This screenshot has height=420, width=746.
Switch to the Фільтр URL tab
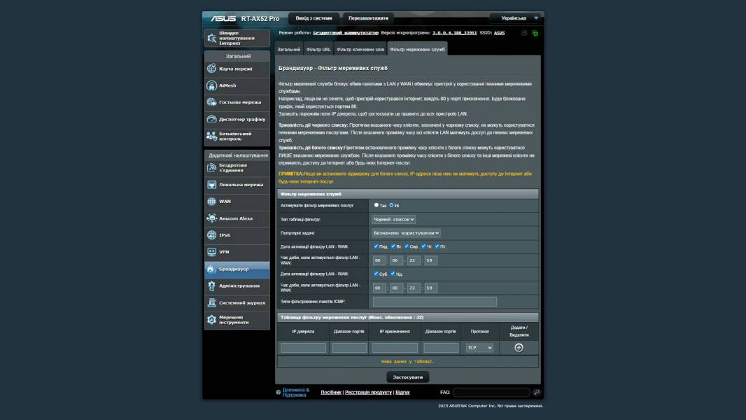pos(318,50)
